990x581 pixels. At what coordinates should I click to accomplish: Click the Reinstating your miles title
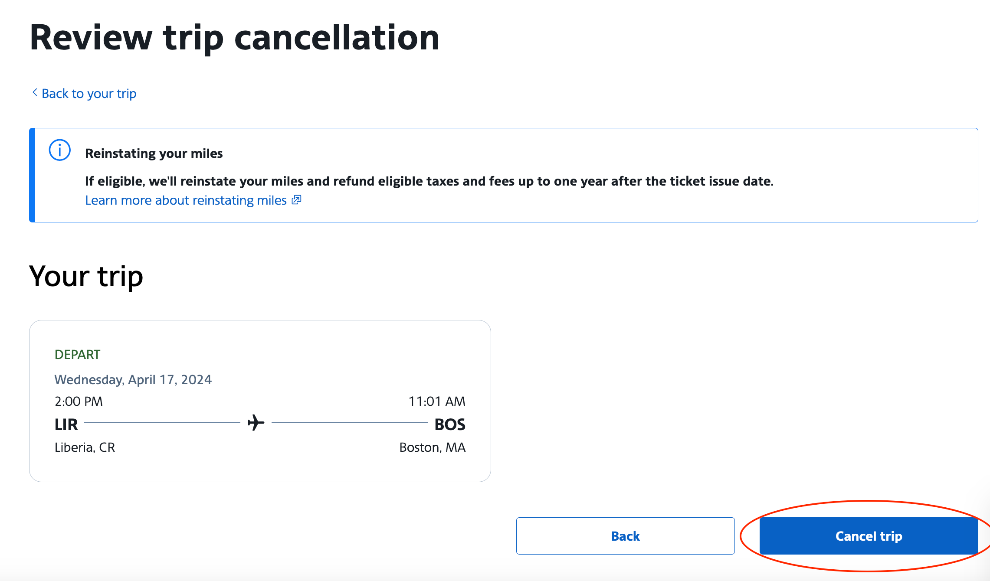[x=154, y=153]
